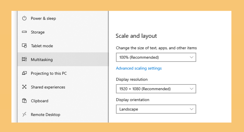The height and width of the screenshot is (132, 244).
Task: Select Remote Desktop in the sidebar
Action: [x=63, y=114]
